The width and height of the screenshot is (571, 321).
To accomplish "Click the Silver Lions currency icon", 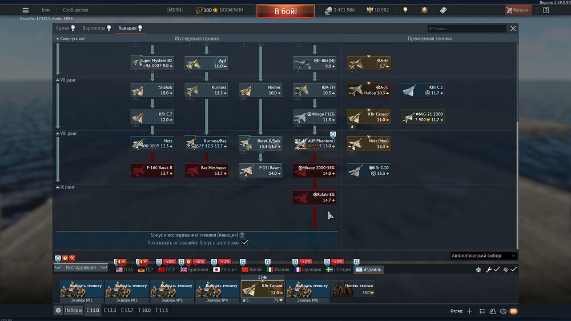I will tap(328, 10).
